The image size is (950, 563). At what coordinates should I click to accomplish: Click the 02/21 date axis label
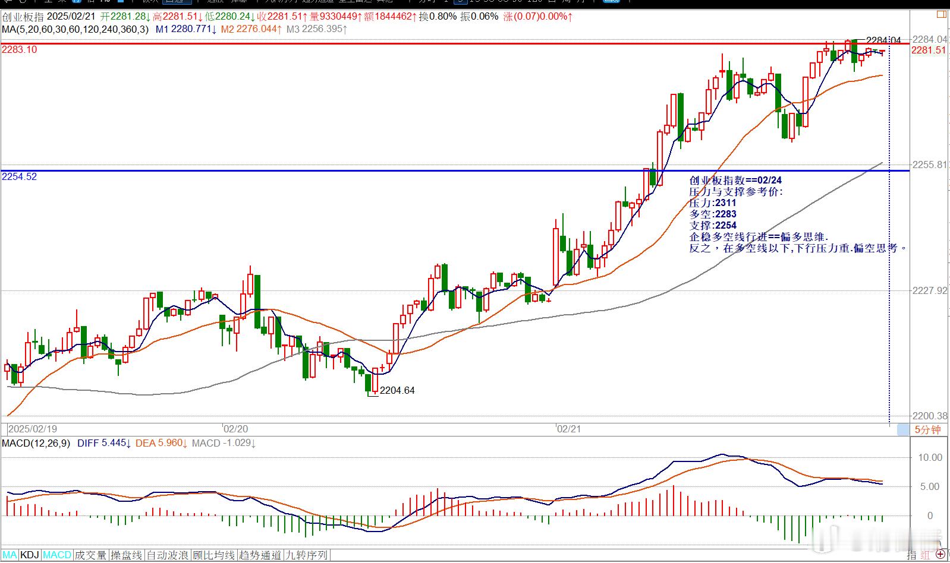click(x=568, y=429)
